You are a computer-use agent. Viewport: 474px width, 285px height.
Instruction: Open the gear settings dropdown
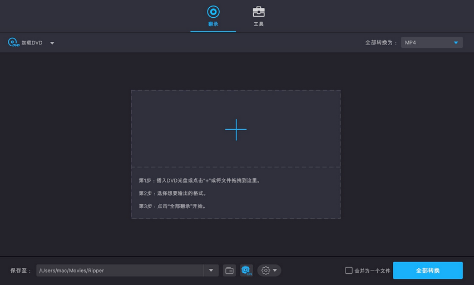[269, 271]
